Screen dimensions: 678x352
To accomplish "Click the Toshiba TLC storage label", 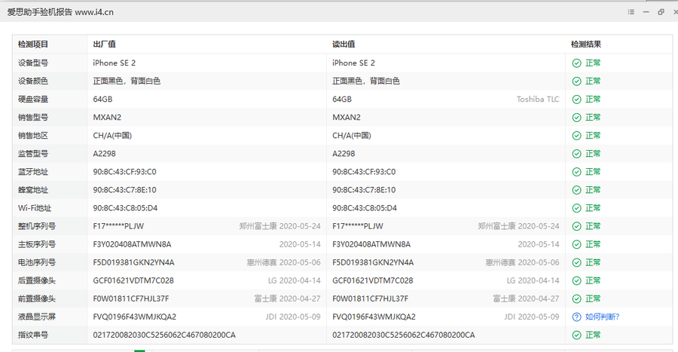I will [538, 99].
